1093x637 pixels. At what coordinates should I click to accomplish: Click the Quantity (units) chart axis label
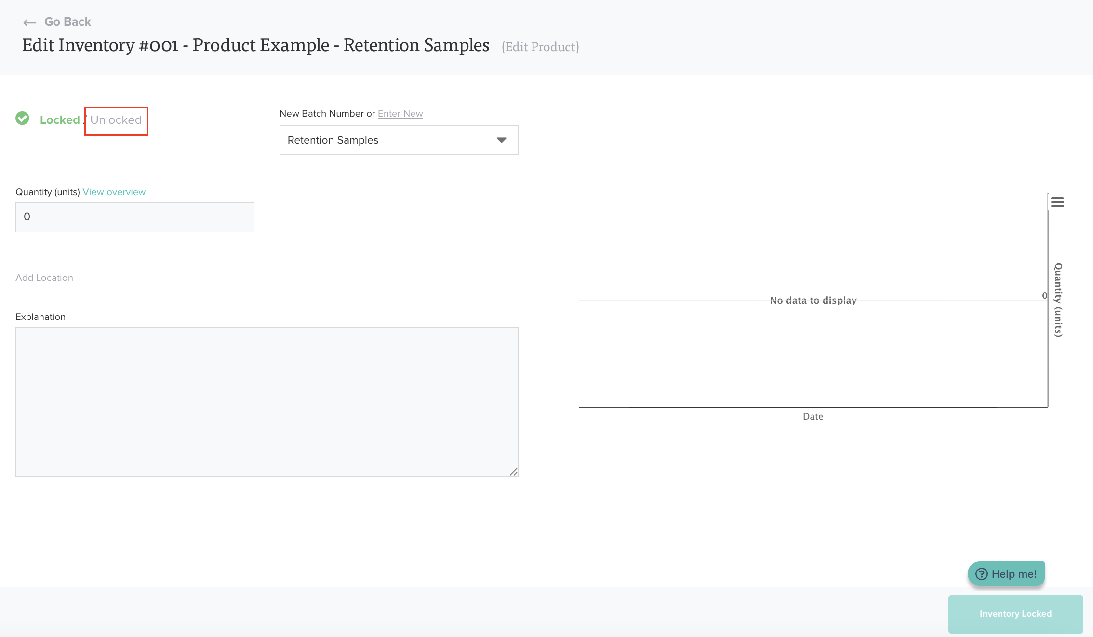pos(1058,300)
